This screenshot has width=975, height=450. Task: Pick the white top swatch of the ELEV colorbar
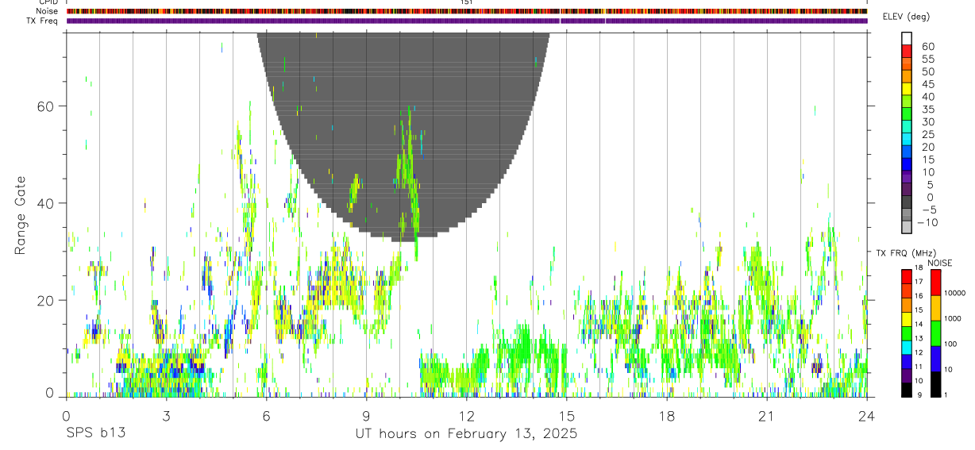(907, 38)
